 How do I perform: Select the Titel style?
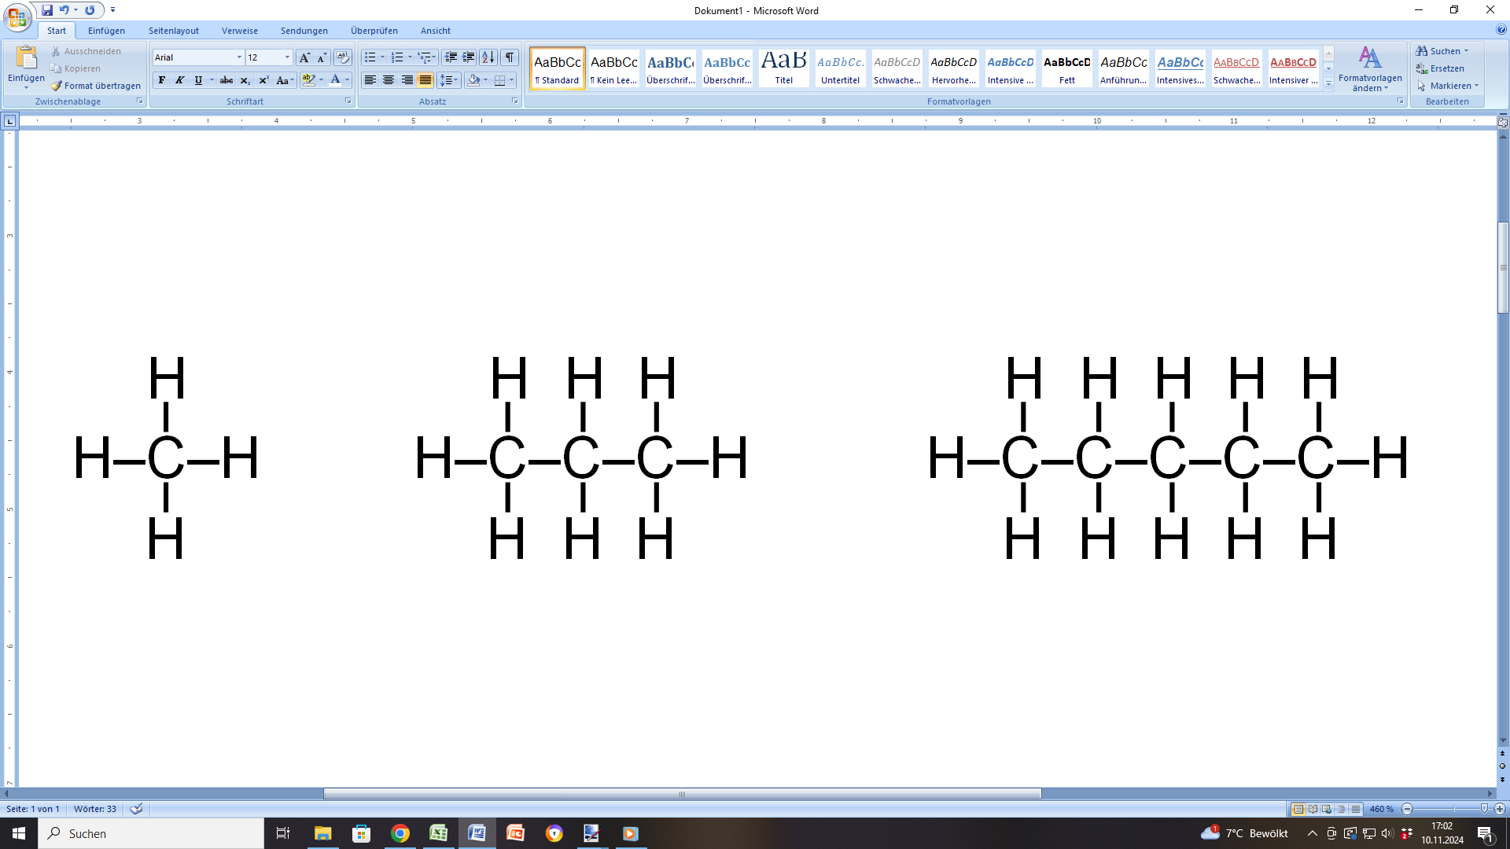click(784, 68)
